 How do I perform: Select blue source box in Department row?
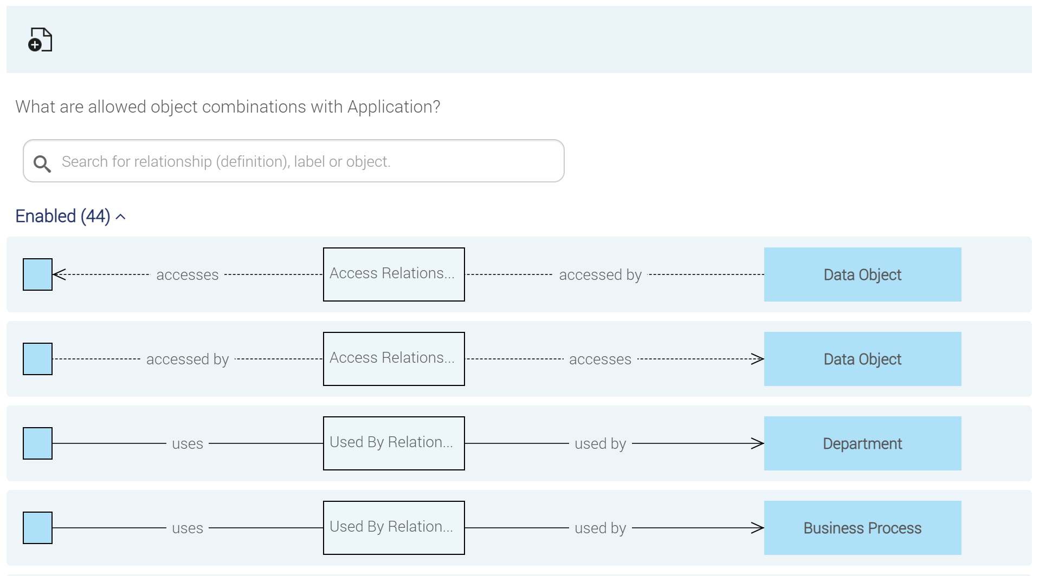tap(37, 443)
